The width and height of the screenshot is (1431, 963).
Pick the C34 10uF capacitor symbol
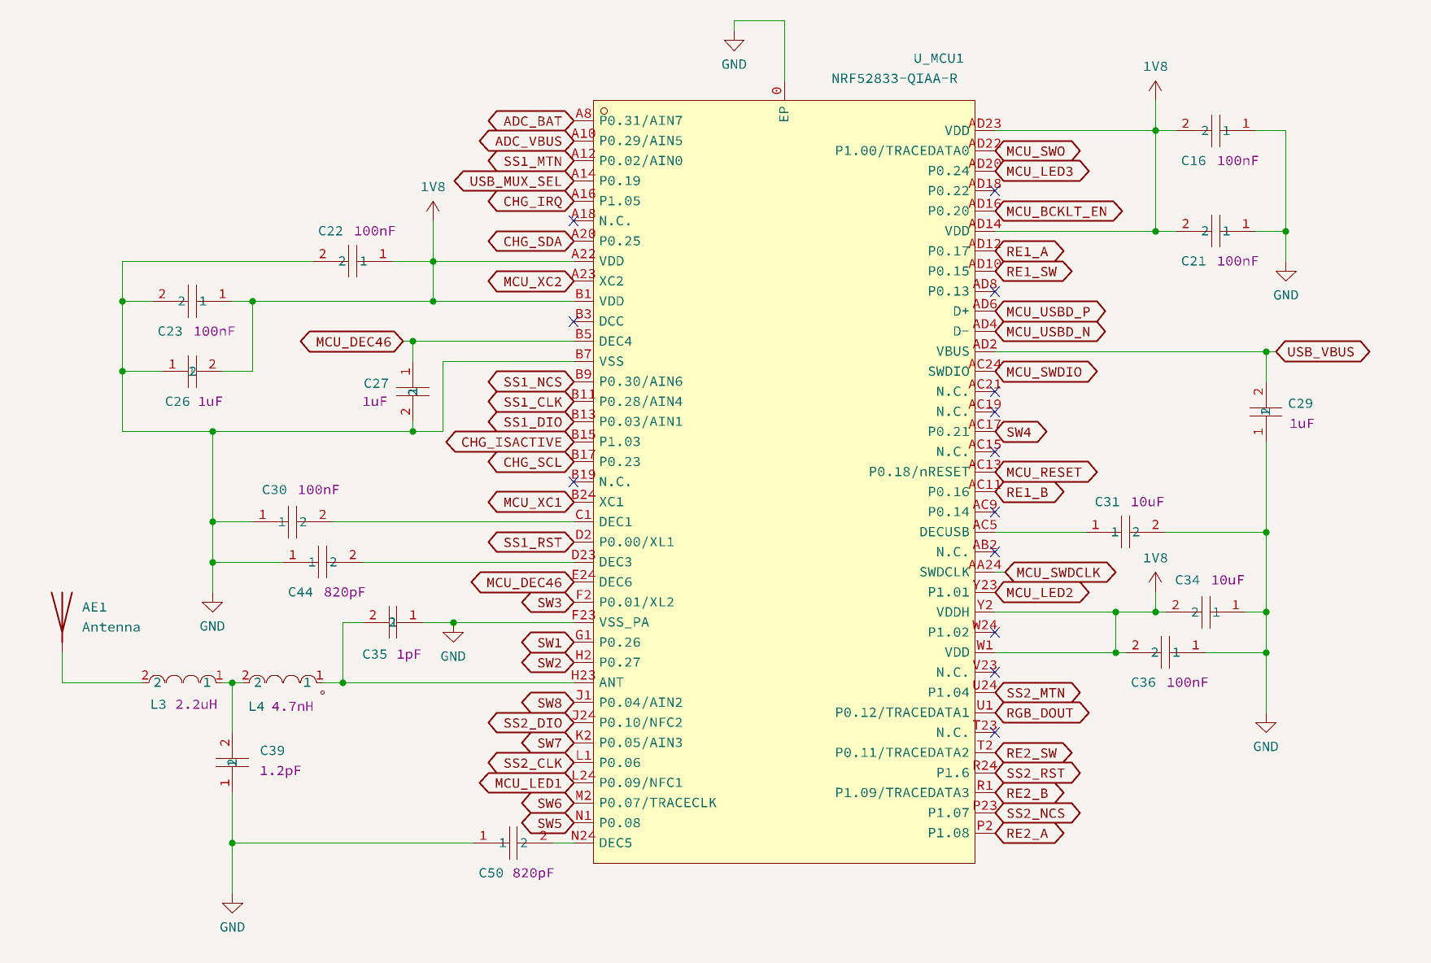point(1206,612)
